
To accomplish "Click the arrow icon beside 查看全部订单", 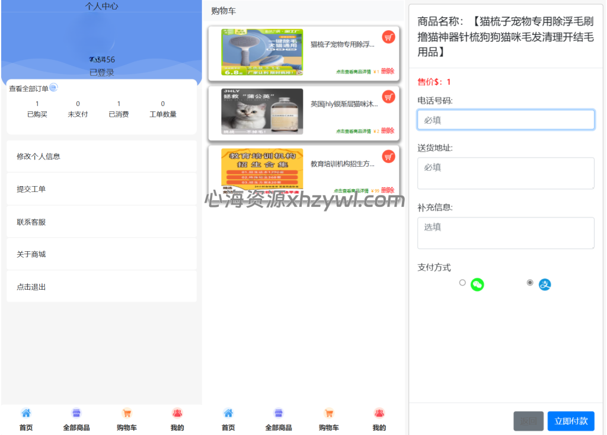I will tap(53, 87).
